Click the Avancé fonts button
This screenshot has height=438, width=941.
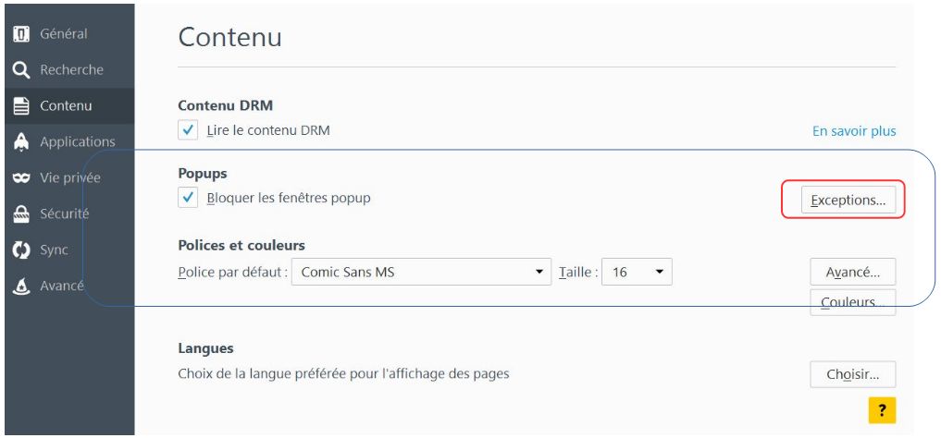tap(852, 273)
